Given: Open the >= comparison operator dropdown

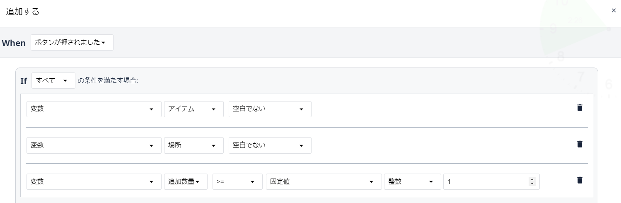Looking at the screenshot, I should (x=237, y=181).
